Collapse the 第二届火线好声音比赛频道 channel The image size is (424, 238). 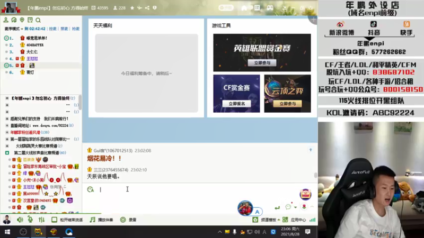7,153
